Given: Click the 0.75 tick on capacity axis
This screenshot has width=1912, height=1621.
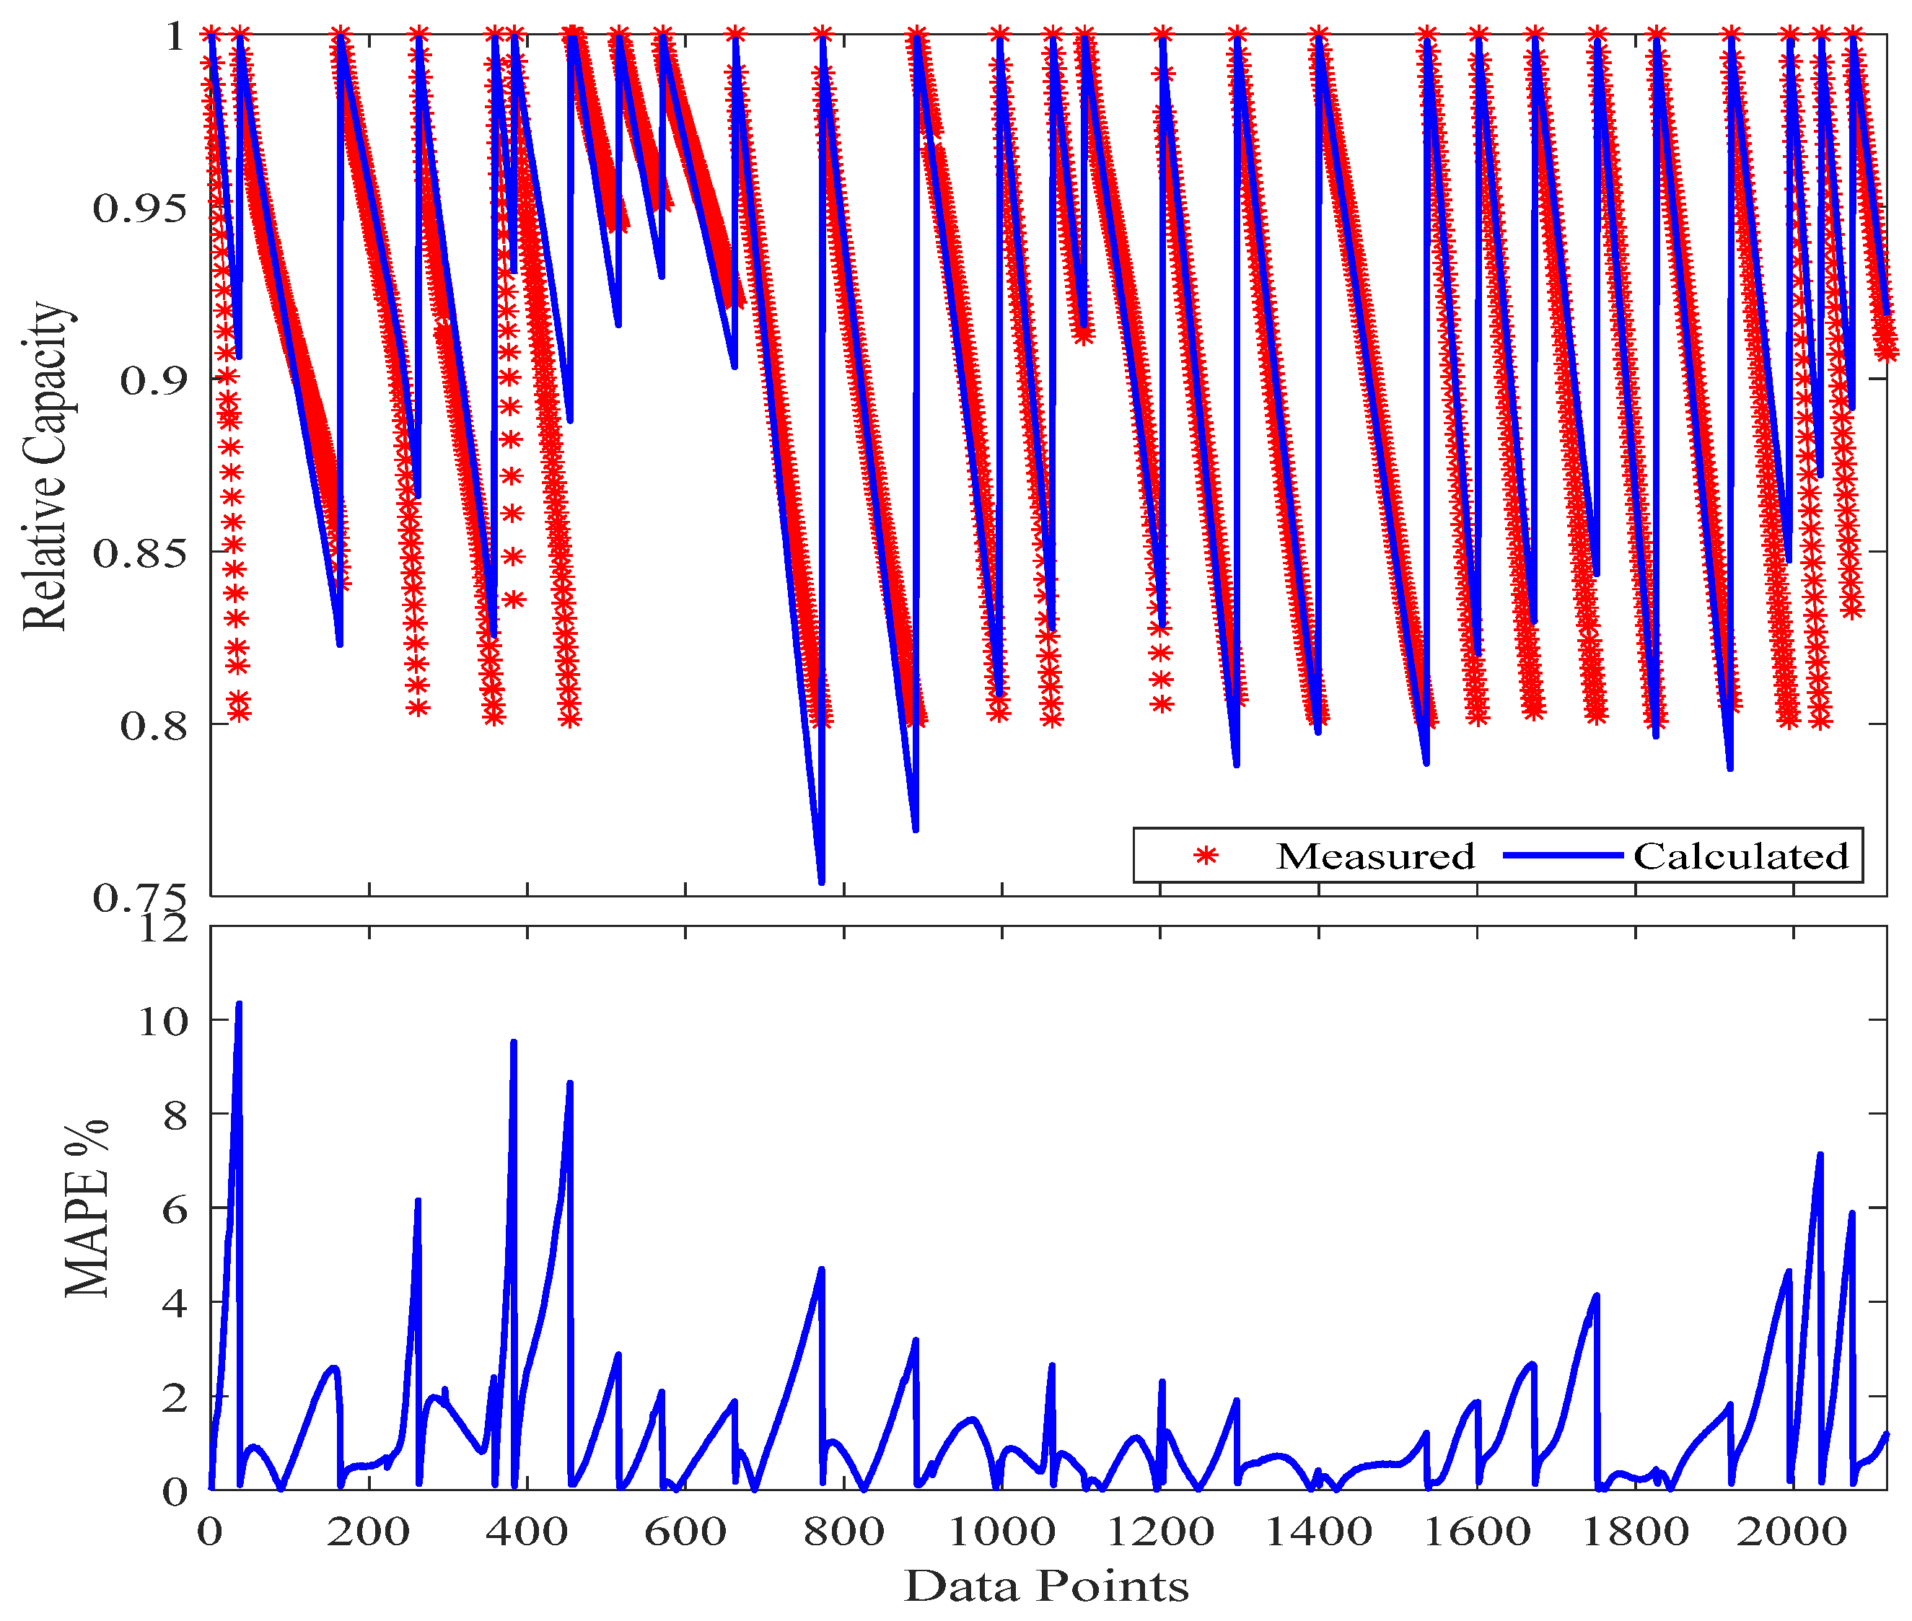Looking at the screenshot, I should pos(140,898).
